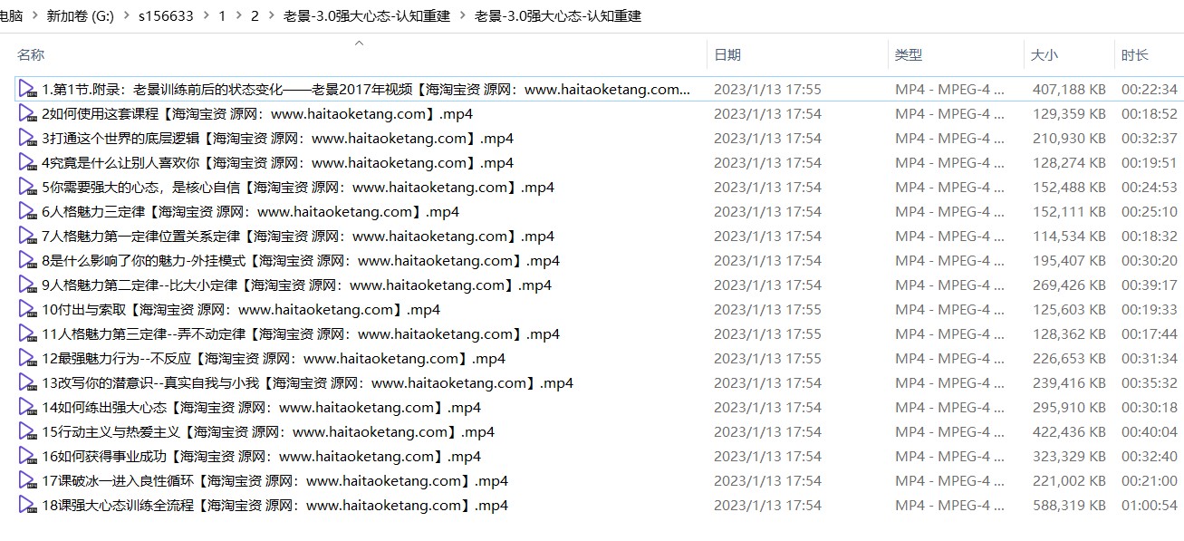
Task: Select file name 3打通这个世界的底层逻辑 mp4
Action: pyautogui.click(x=277, y=139)
